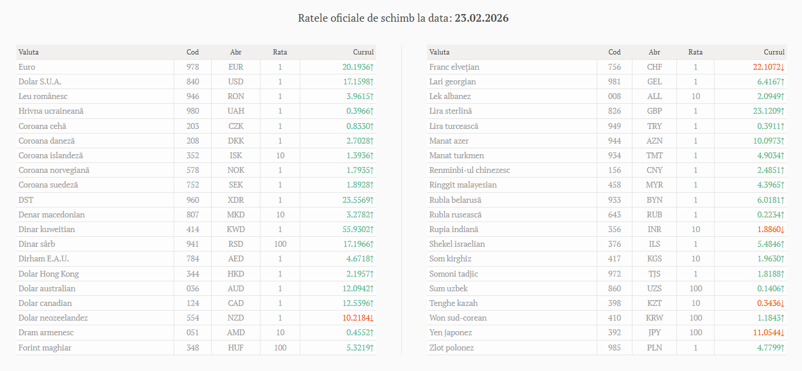The width and height of the screenshot is (802, 371).
Task: Click the date 23.02.2026 in the title
Action: click(x=481, y=18)
